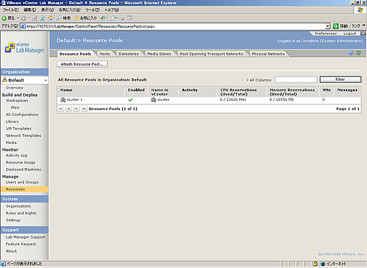Open the blue help question-mark icon
The height and width of the screenshot is (268, 367).
click(351, 53)
